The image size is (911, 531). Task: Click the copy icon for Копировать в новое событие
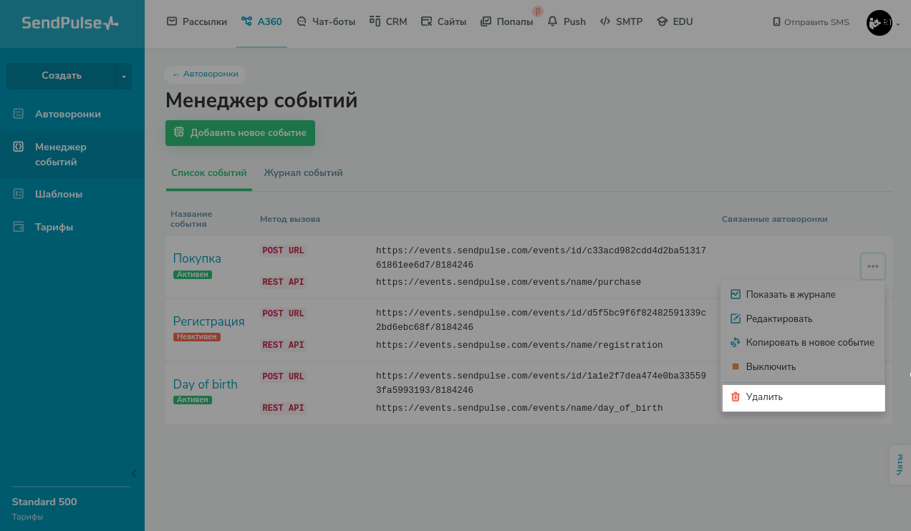[x=735, y=343]
